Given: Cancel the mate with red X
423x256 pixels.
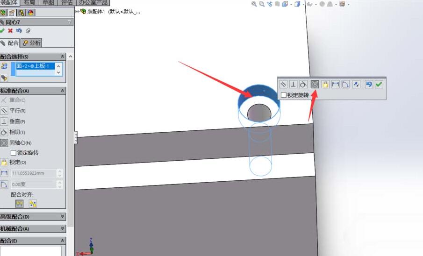Looking at the screenshot, I should pyautogui.click(x=10, y=30).
